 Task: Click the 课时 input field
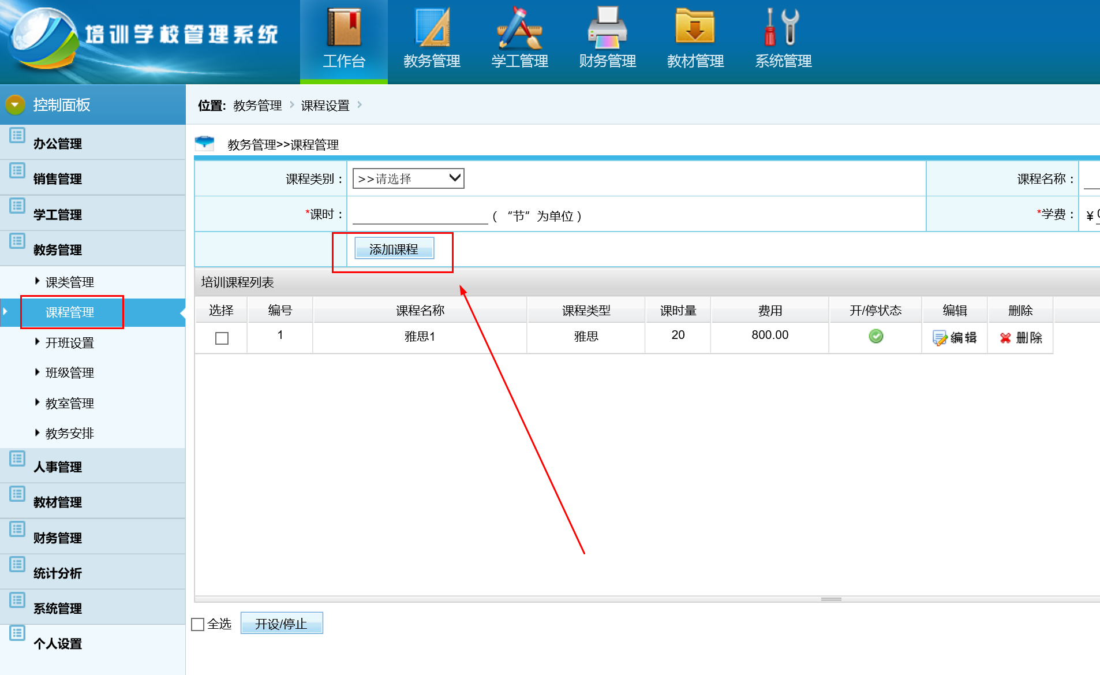pyautogui.click(x=420, y=215)
